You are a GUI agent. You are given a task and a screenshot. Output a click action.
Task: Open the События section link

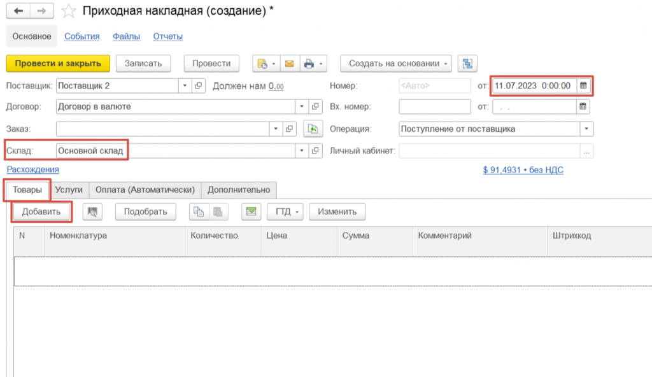point(82,36)
